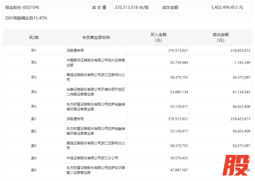Screen dimensions: 255x181
Task: Open the 恒宝股份 (002104) stock name
Action: pyautogui.click(x=23, y=7)
